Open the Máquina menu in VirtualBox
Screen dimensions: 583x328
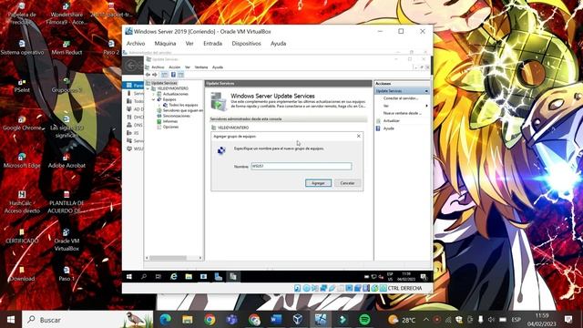(x=165, y=44)
